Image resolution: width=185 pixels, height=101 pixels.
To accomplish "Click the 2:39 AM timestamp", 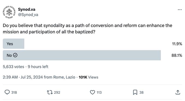I will coord(10,77).
